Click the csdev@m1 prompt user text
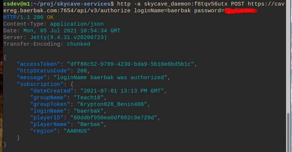The height and width of the screenshot is (152, 292). point(15,4)
